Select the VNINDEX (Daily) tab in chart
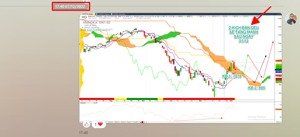 point(87,14)
